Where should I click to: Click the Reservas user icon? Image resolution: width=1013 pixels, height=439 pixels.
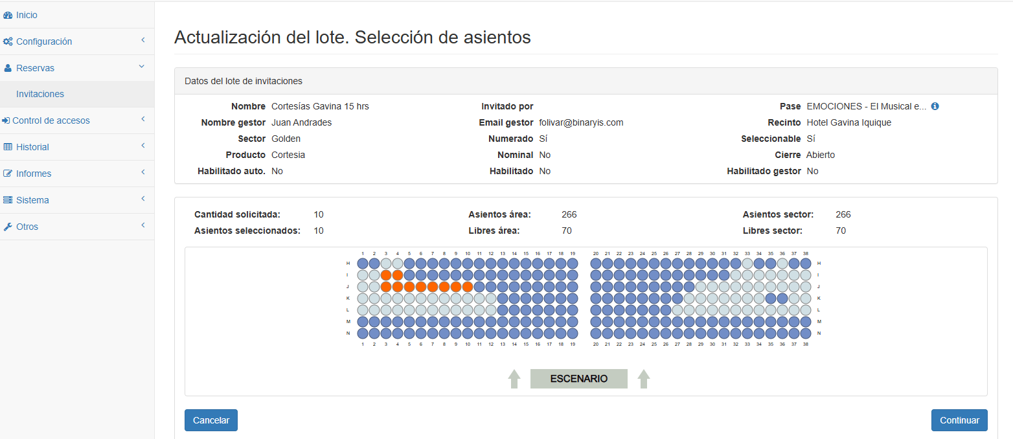[x=8, y=68]
